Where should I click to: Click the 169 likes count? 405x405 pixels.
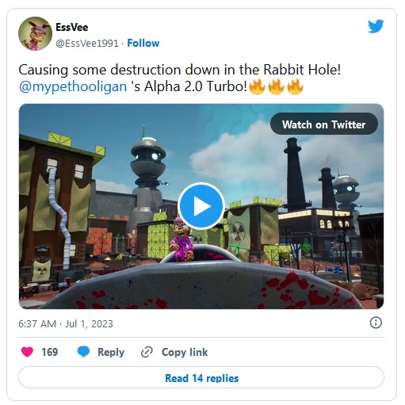point(50,352)
